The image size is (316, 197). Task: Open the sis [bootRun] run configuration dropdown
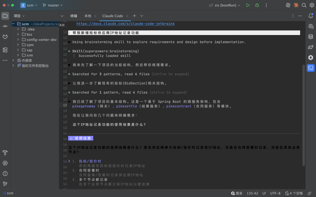(x=224, y=5)
